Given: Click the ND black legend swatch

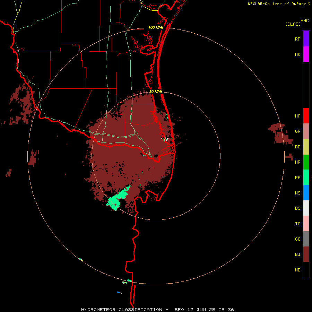Looking at the screenshot, I should tap(306, 270).
